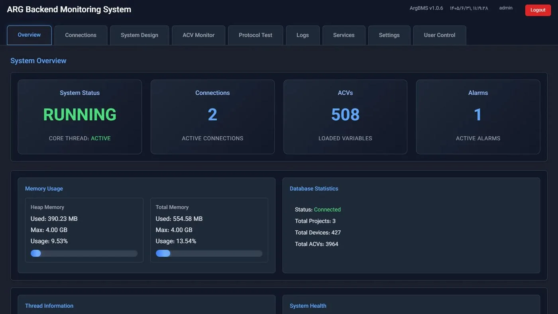Viewport: 558px width, 314px height.
Task: Click the Usage: 13.54% text
Action: [176, 241]
